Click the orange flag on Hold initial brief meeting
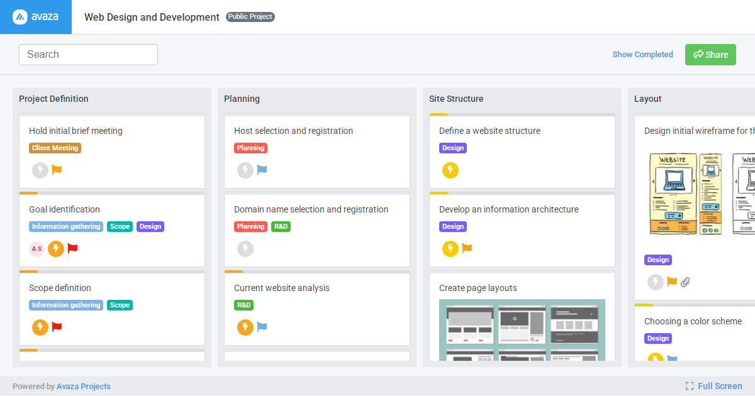 click(57, 170)
